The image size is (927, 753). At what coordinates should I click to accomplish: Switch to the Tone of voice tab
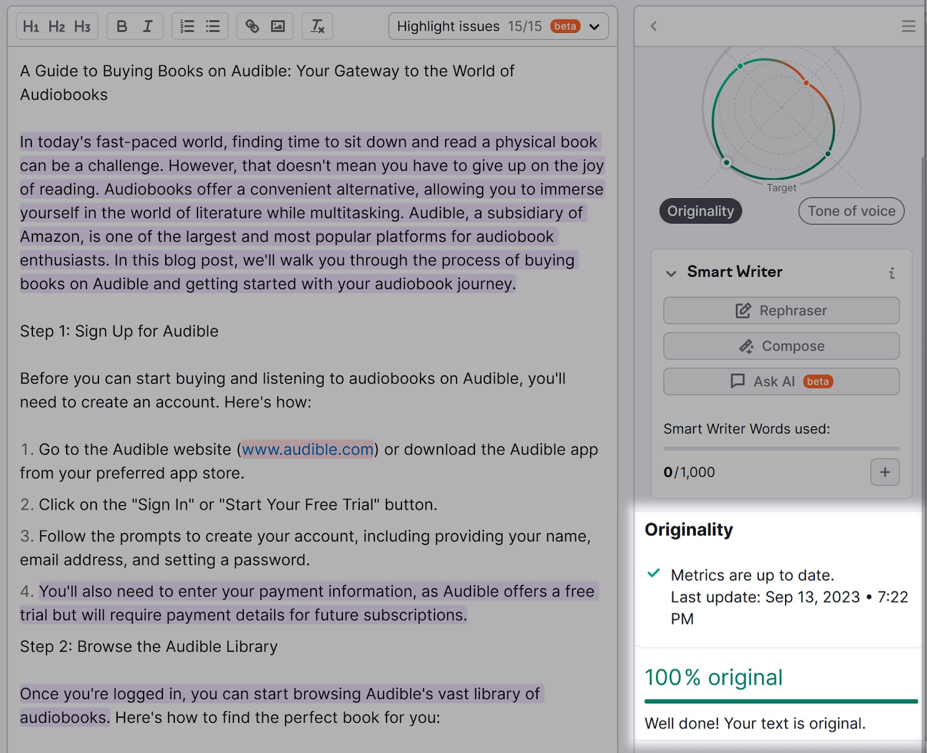click(x=851, y=211)
